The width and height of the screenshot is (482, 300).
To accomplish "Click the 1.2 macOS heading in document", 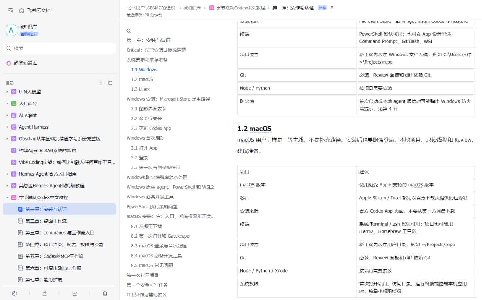I will (254, 129).
